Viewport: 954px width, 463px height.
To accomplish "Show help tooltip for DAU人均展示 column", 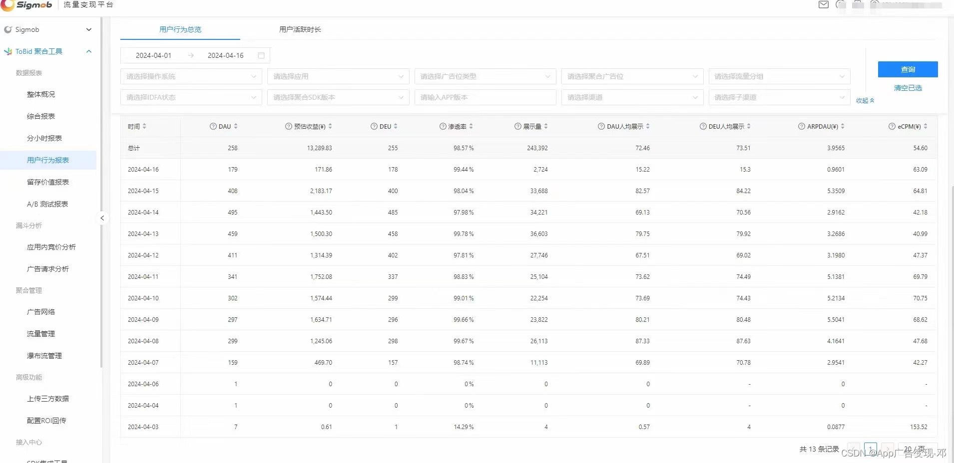I will pyautogui.click(x=601, y=126).
